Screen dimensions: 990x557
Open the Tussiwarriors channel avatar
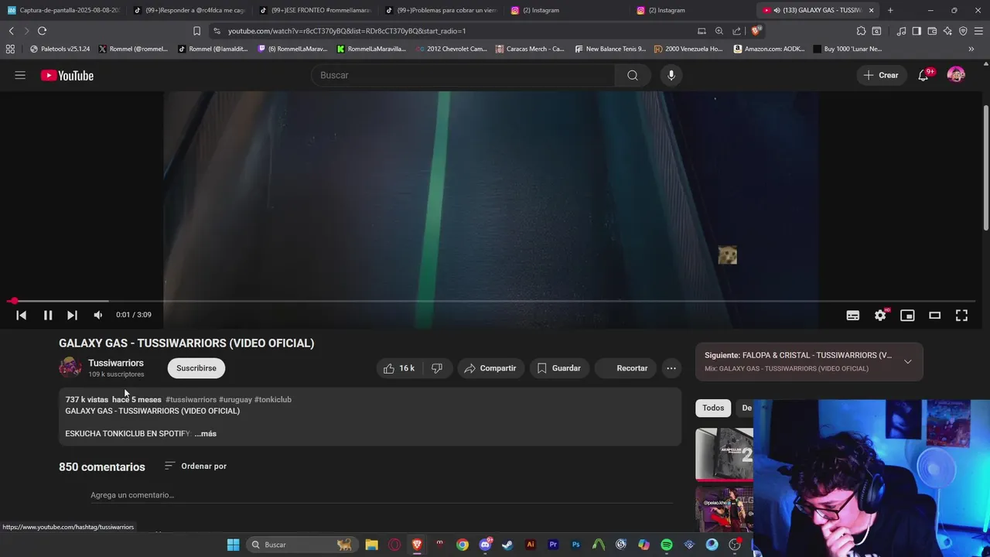pyautogui.click(x=70, y=367)
